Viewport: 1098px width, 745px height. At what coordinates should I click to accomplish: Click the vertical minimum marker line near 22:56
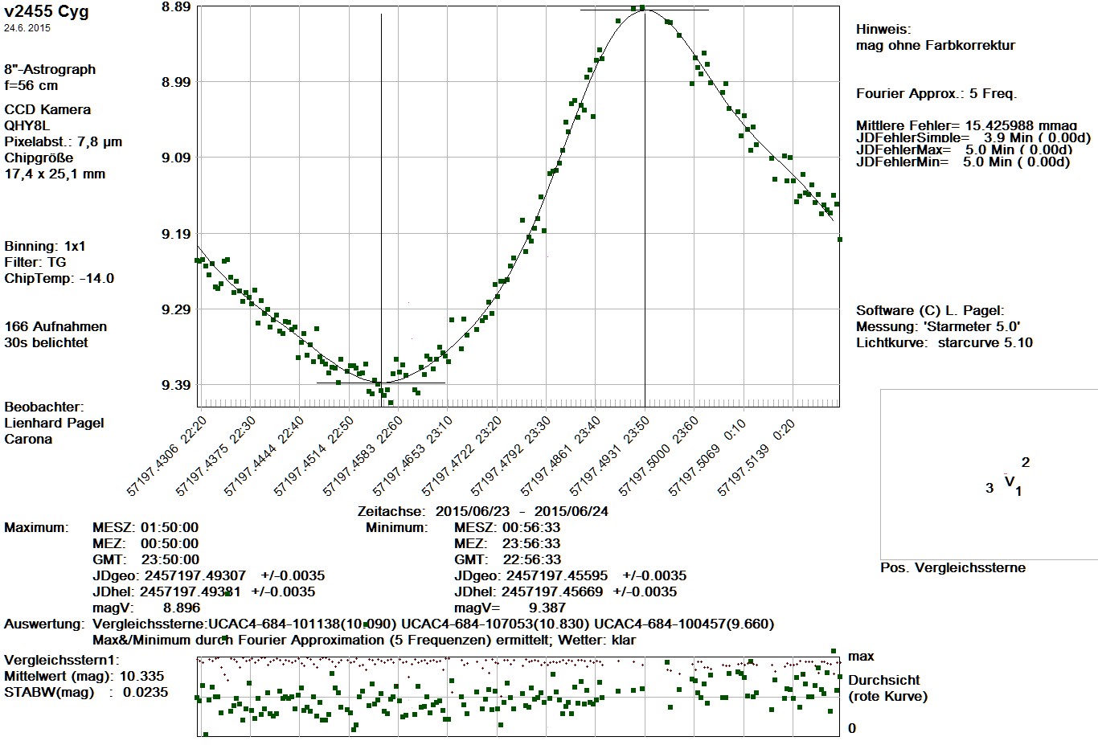(381, 201)
